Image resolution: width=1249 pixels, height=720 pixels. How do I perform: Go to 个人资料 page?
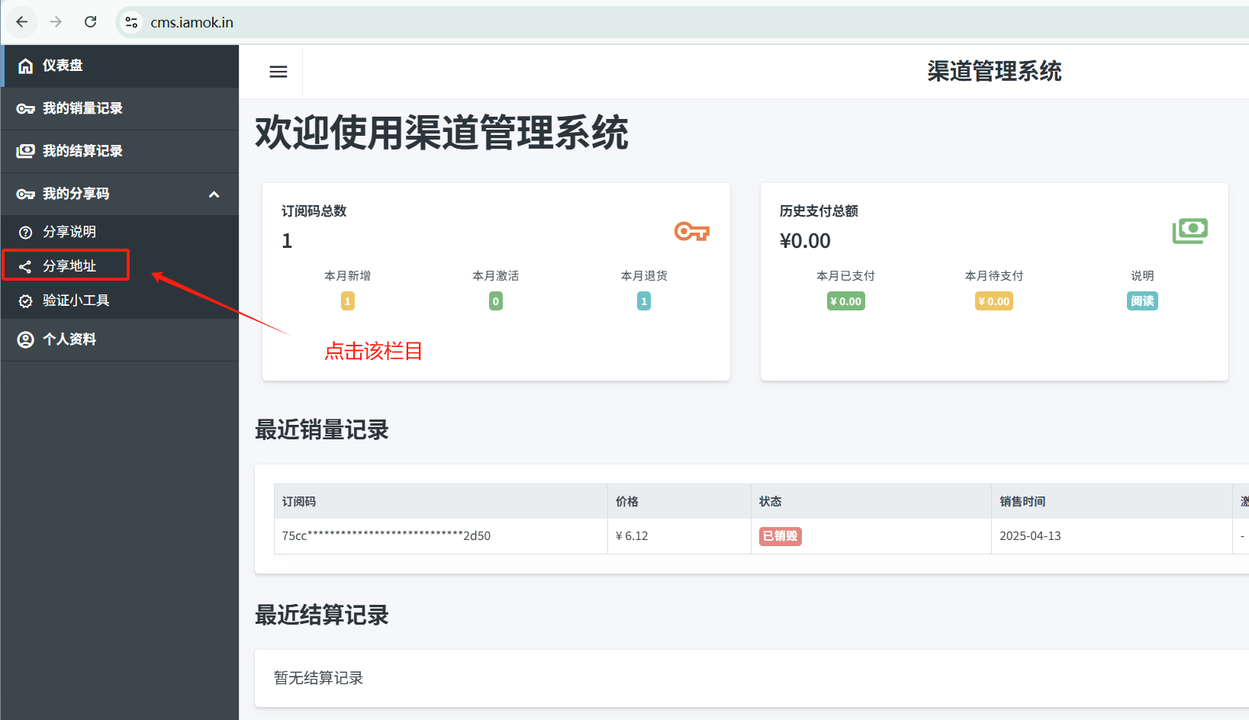69,339
